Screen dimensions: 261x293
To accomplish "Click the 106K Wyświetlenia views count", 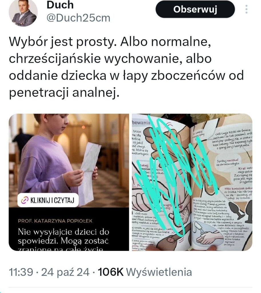I will (145, 272).
